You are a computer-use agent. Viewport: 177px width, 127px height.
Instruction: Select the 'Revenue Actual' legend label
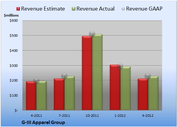coord(95,9)
